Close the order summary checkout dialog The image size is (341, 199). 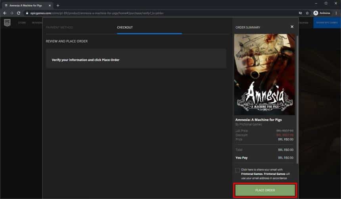(x=292, y=27)
